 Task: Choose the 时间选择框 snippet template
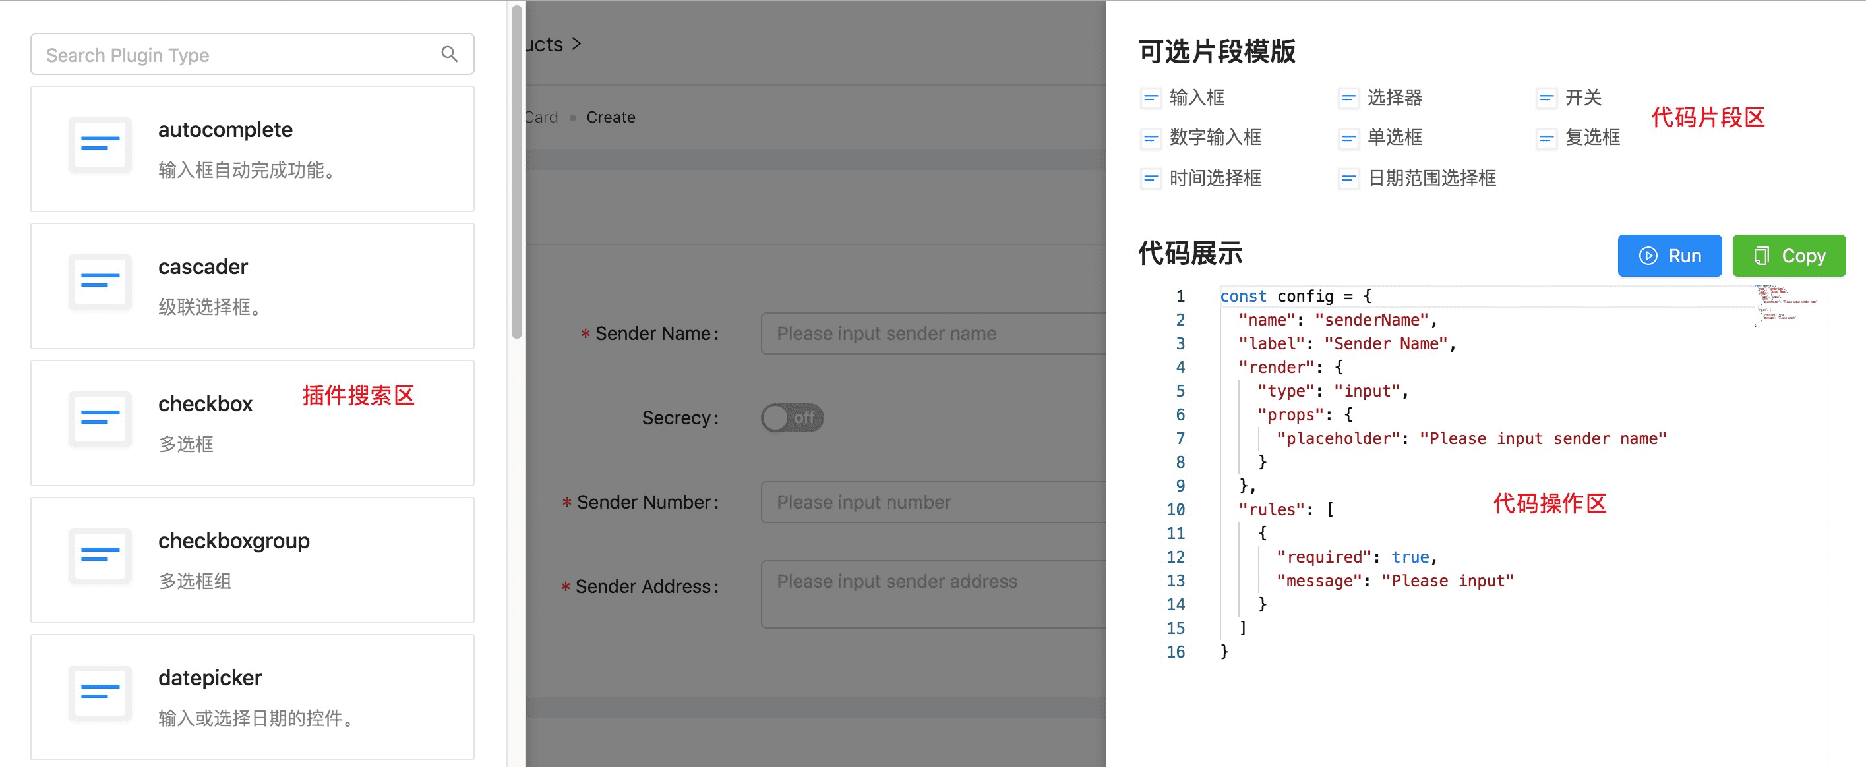pyautogui.click(x=1215, y=178)
